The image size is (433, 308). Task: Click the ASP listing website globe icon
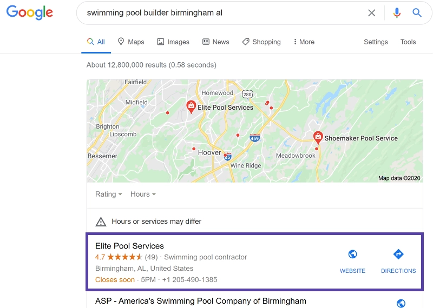(x=401, y=303)
